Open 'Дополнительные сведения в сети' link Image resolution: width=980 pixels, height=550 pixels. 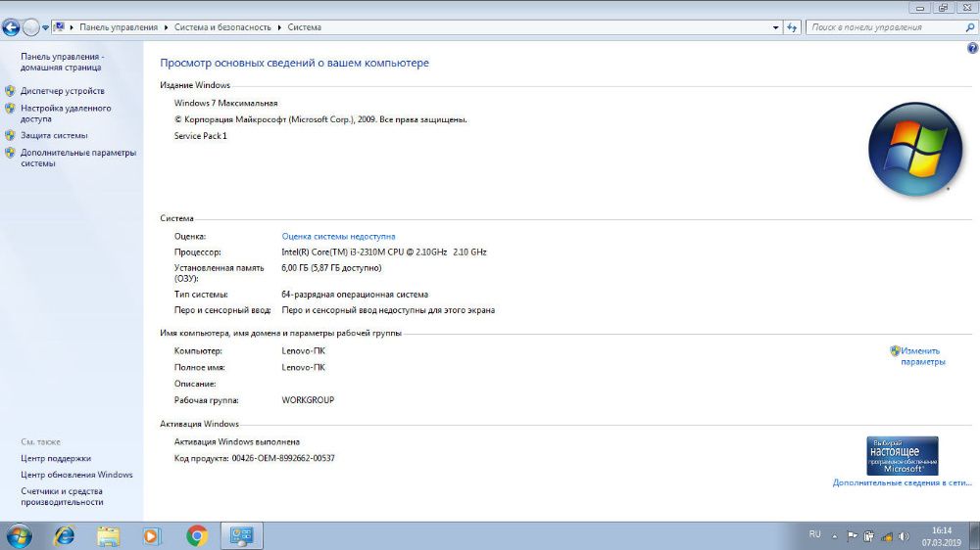pos(902,482)
